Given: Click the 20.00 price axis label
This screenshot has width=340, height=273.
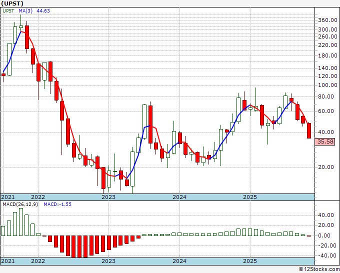Looking at the screenshot, I should [326, 167].
